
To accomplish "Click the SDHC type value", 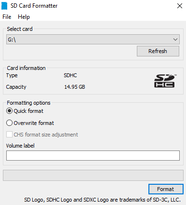I will (70, 75).
